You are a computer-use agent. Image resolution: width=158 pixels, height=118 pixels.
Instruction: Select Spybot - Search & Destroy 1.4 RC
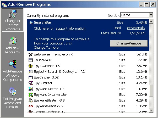coord(88,72)
